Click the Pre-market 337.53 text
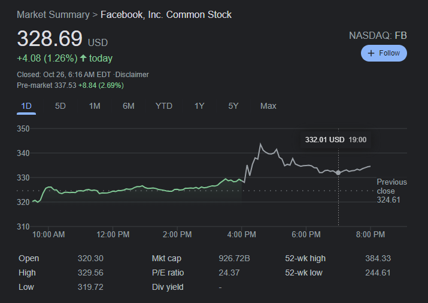The height and width of the screenshot is (303, 428). 47,85
